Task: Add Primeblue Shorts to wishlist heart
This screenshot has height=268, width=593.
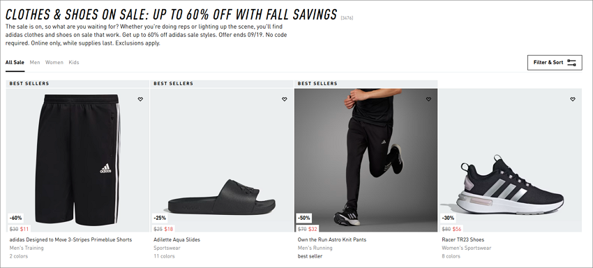Action: coord(140,99)
